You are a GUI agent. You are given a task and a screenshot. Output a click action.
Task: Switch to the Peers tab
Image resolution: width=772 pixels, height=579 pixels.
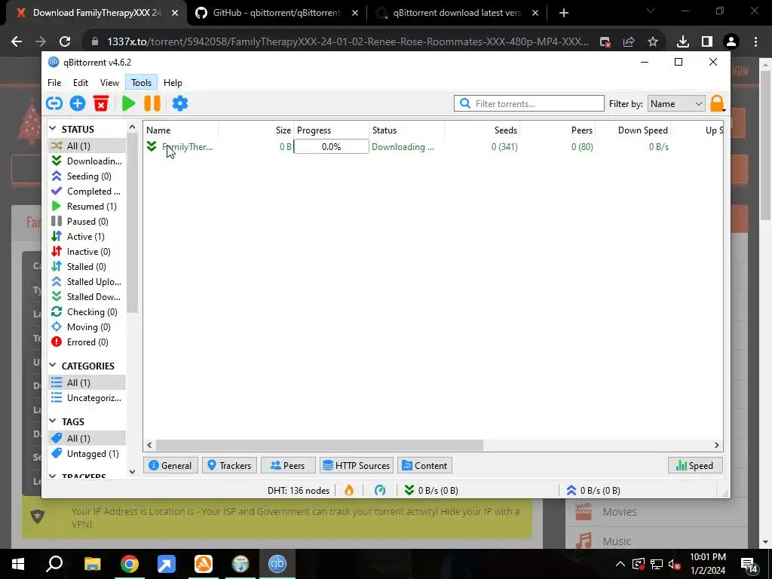pos(288,466)
